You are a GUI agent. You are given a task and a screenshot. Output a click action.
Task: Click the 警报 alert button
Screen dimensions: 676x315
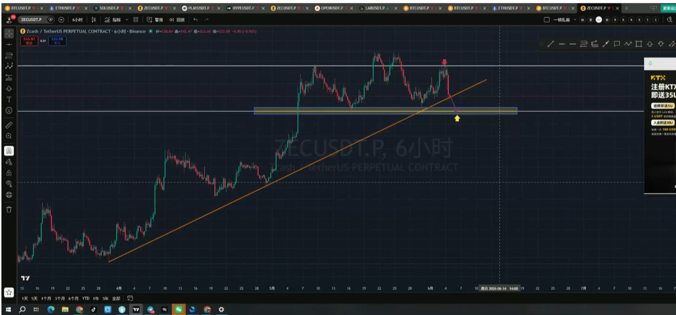(x=155, y=20)
